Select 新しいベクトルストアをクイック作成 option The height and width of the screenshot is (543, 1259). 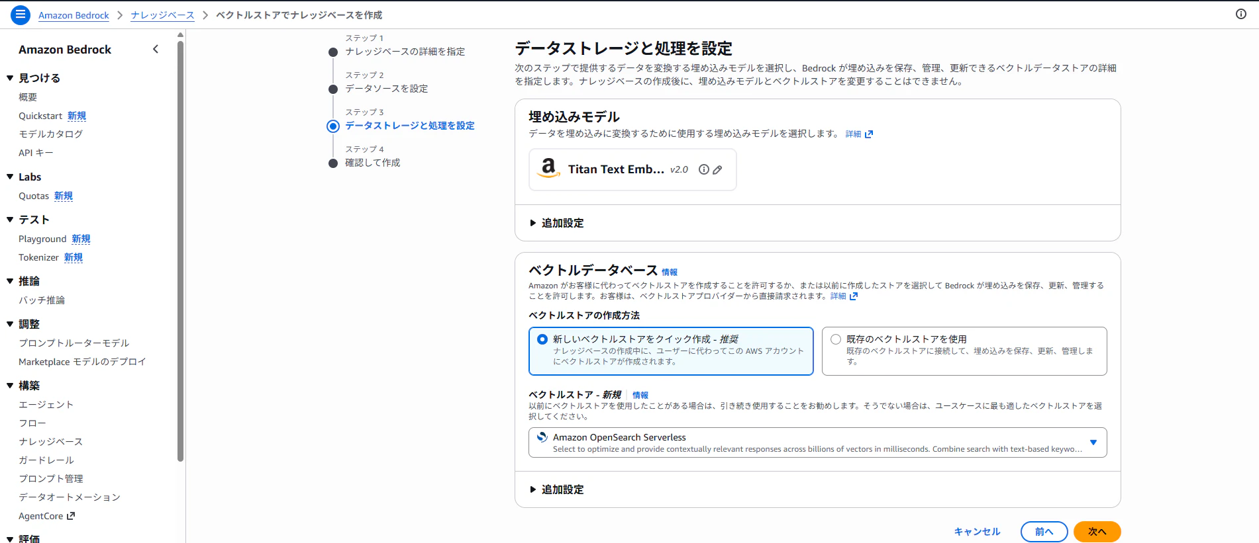671,351
